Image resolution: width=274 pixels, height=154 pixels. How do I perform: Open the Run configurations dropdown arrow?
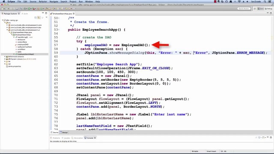point(31,9)
